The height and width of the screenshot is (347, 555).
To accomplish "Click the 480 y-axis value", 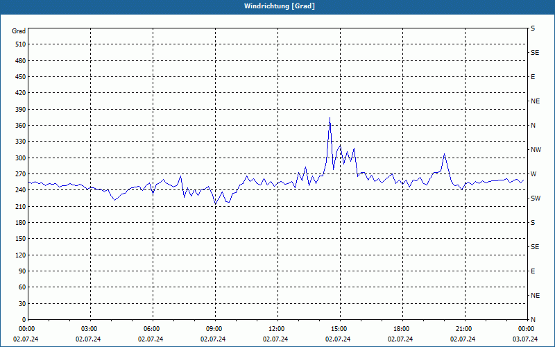I will [x=21, y=61].
